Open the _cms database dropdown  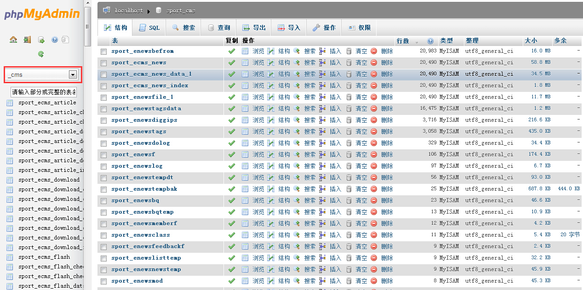[73, 74]
